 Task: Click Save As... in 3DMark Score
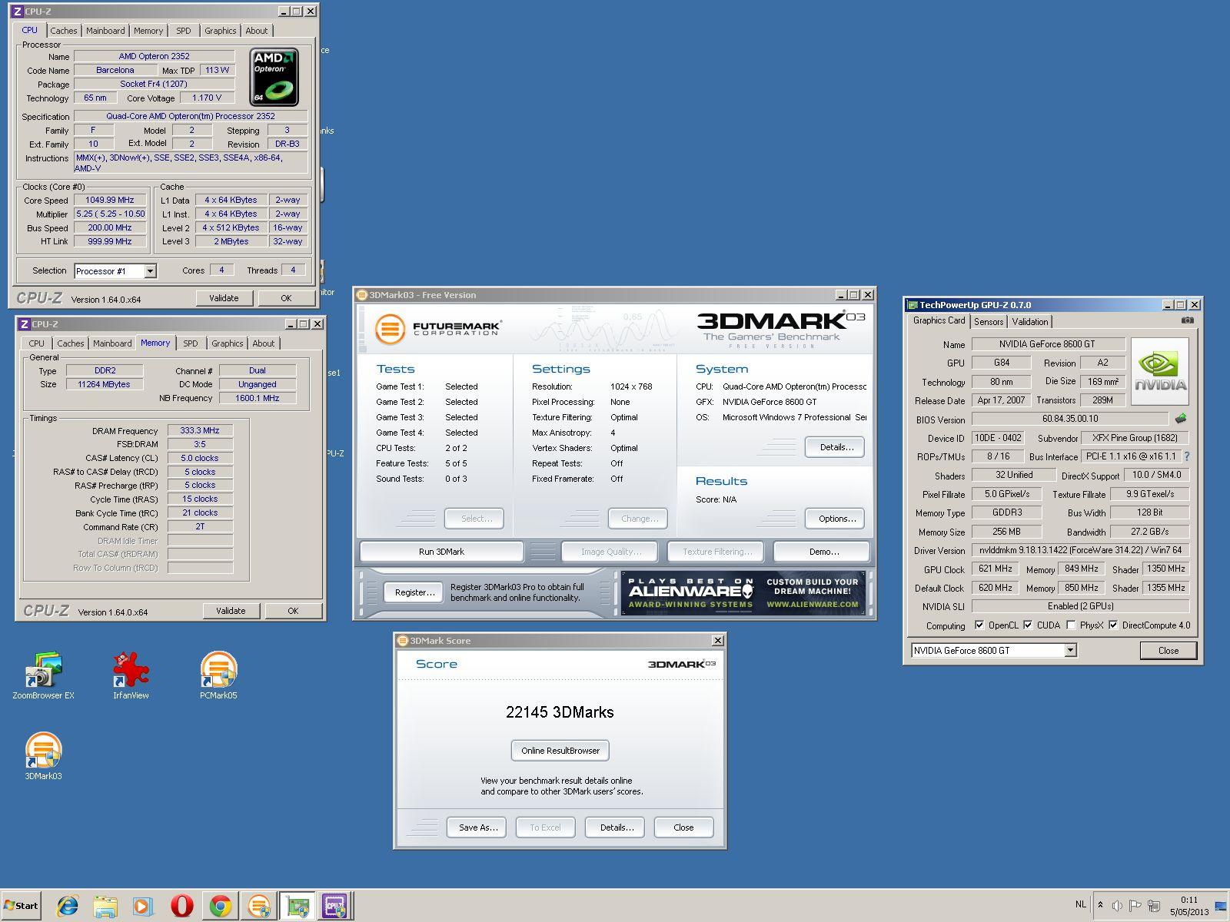point(478,827)
